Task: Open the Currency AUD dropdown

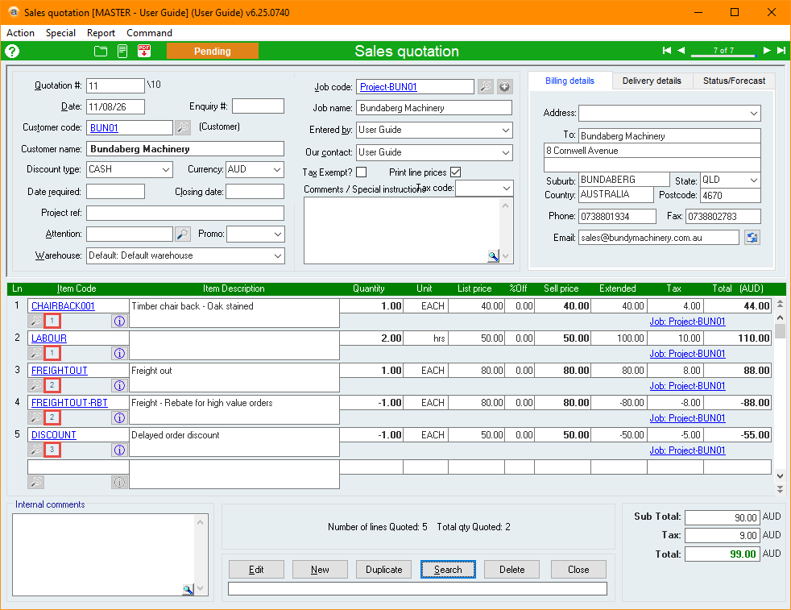Action: click(x=277, y=169)
